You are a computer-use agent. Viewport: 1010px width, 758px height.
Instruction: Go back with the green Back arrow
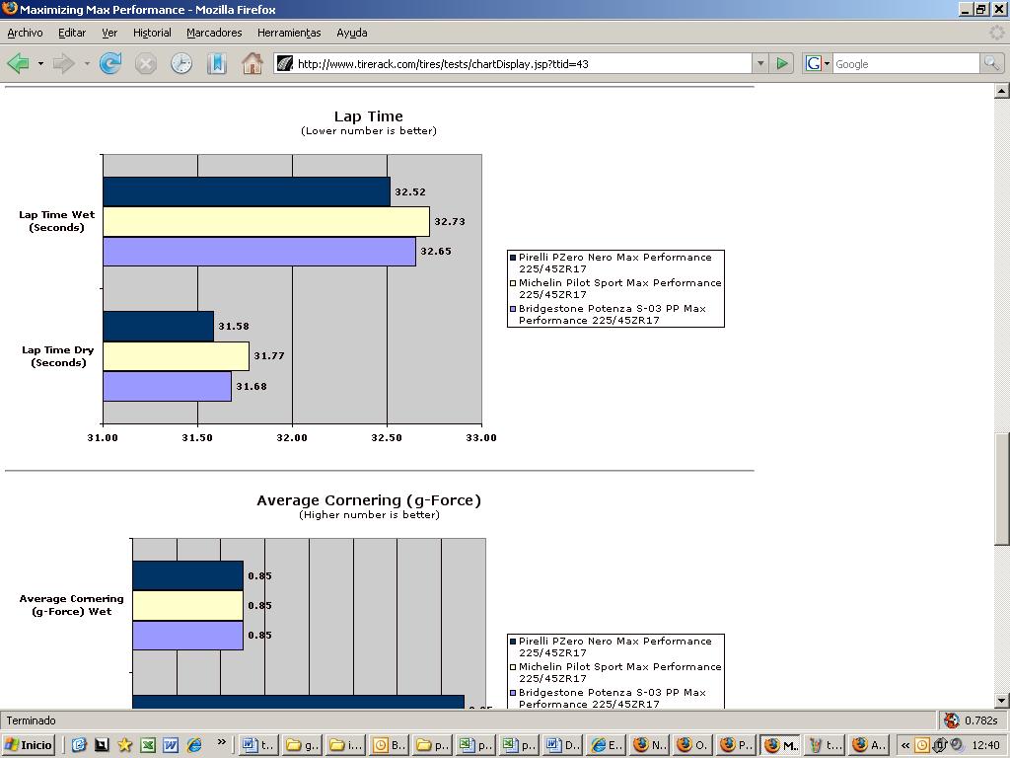click(x=18, y=63)
